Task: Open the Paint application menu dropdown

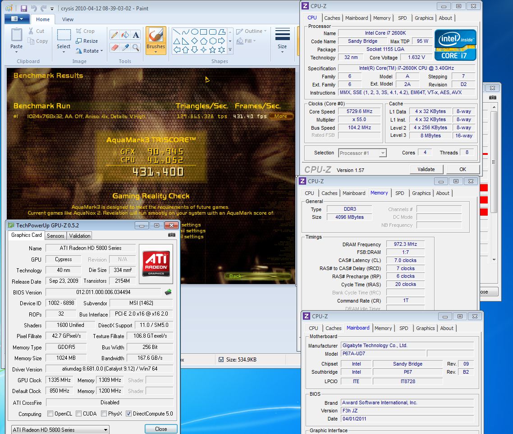Action: coord(17,19)
